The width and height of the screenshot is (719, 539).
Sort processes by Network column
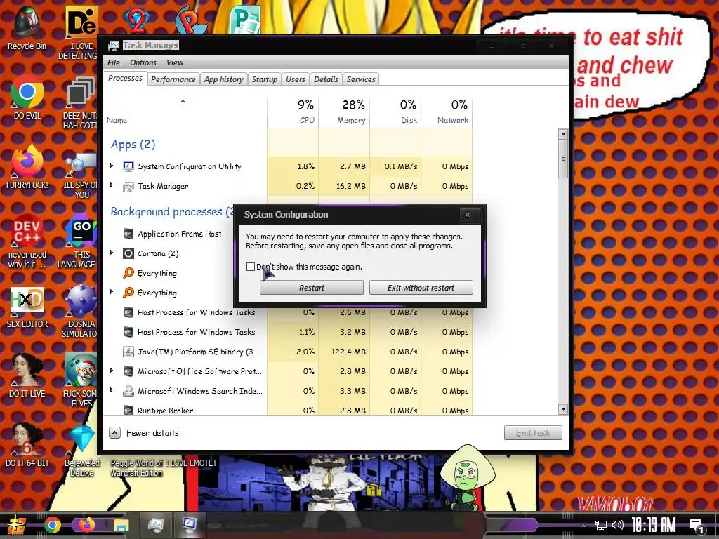tap(447, 112)
